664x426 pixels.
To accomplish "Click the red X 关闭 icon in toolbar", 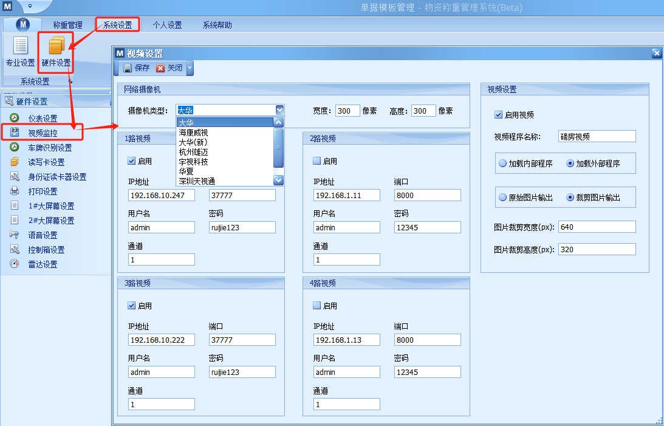I will [x=160, y=68].
